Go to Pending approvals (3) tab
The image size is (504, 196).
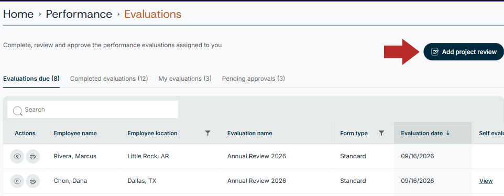253,79
